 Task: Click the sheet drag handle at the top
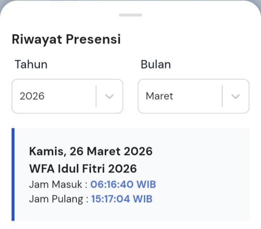pos(130,15)
